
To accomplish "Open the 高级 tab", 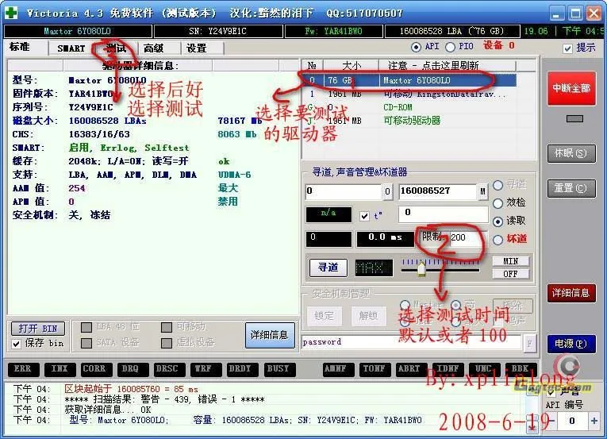I will tap(154, 48).
